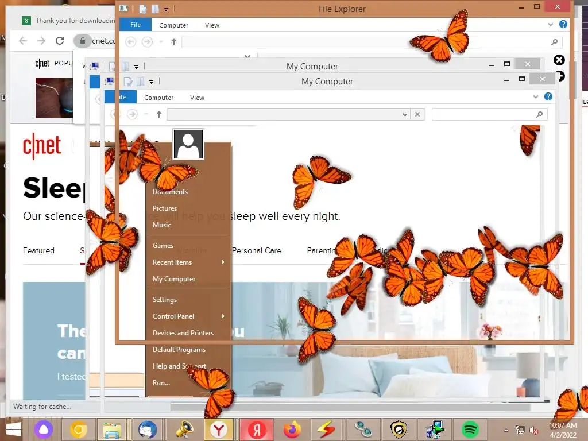Open the yellow Chrome Canary taskbar icon

pos(78,430)
